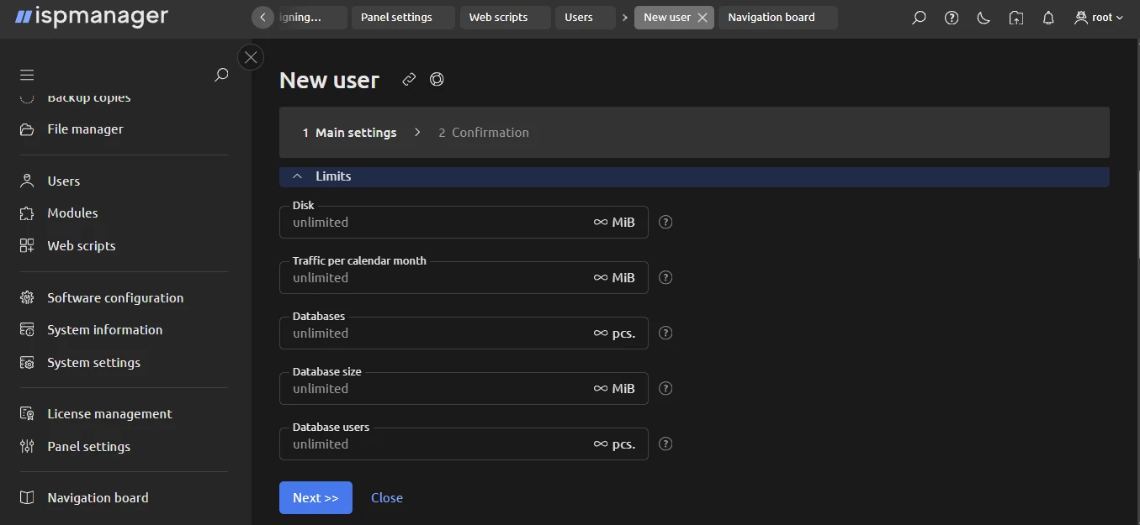Viewport: 1140px width, 525px height.
Task: Open the sidebar hamburger menu
Action: [26, 74]
